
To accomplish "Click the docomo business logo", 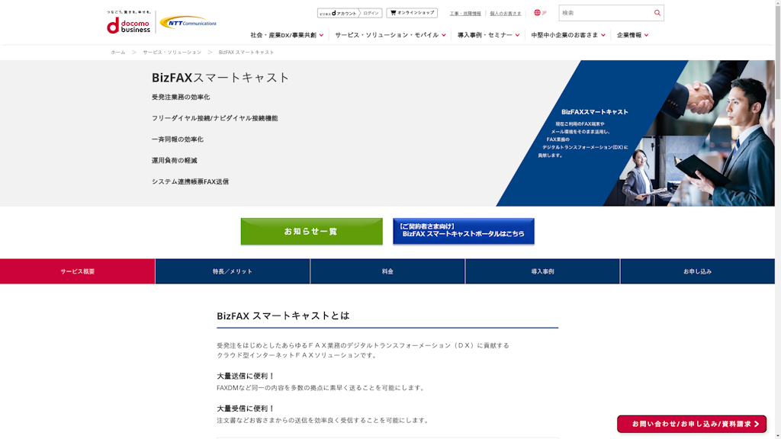I will (128, 23).
